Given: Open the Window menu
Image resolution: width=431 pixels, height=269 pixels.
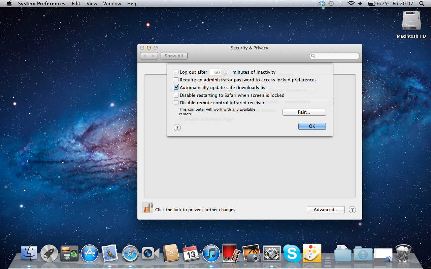Looking at the screenshot, I should (x=112, y=3).
